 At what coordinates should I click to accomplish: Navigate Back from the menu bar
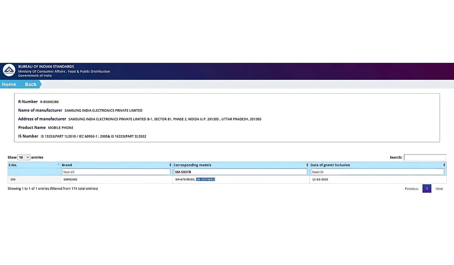click(x=31, y=84)
